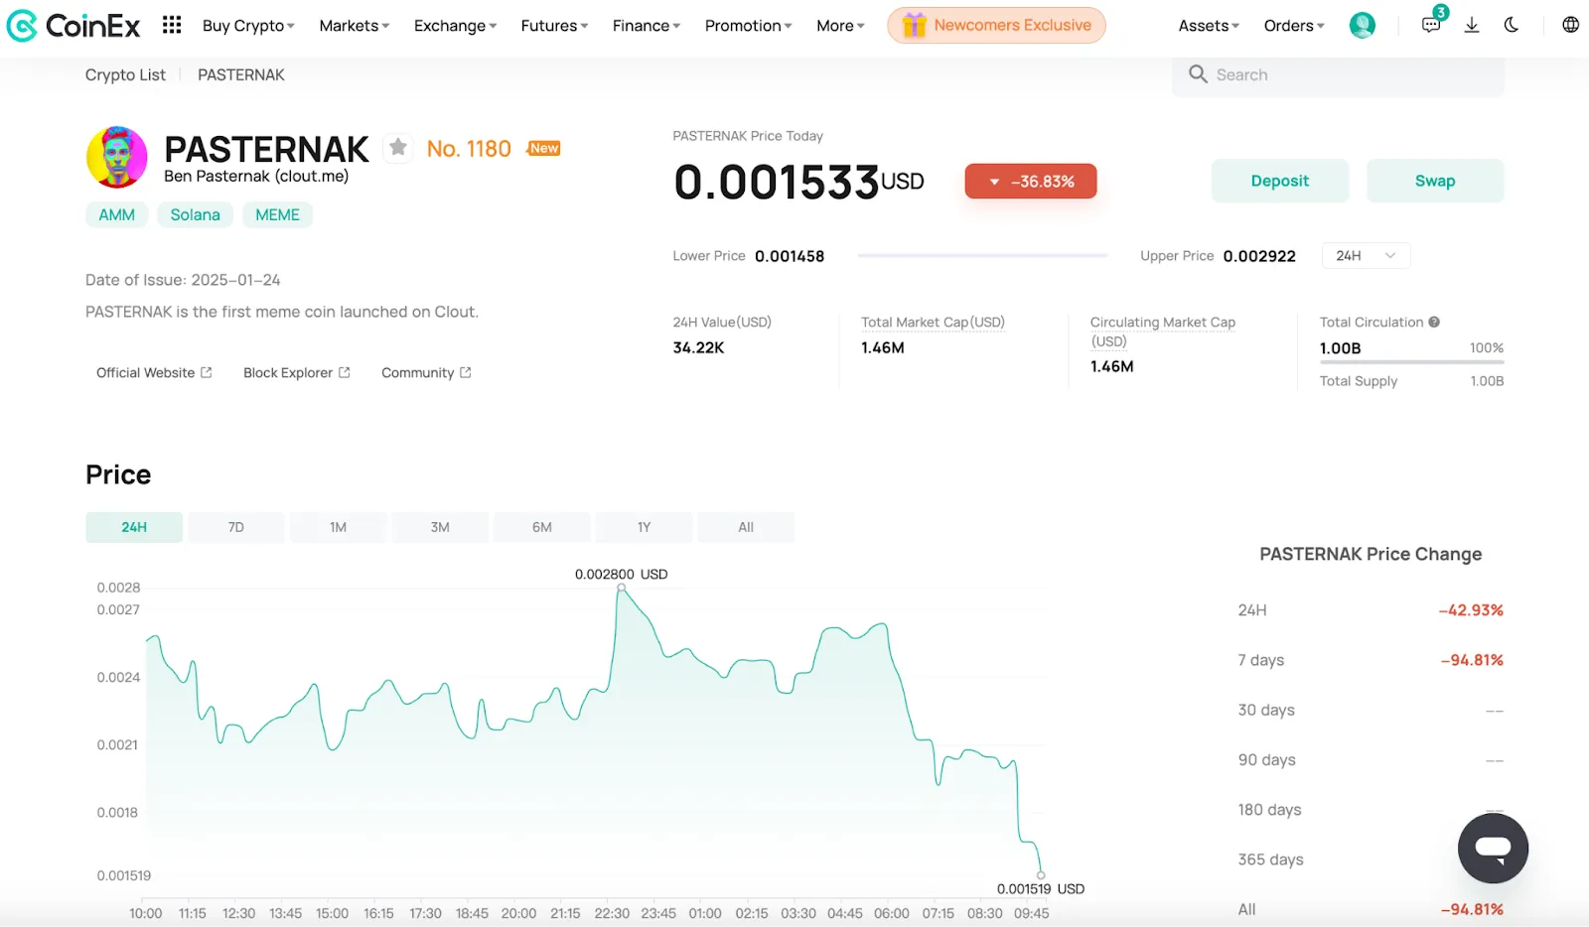Viewport: 1589px width, 927px height.
Task: Click the Block Explorer external link icon
Action: pyautogui.click(x=345, y=373)
